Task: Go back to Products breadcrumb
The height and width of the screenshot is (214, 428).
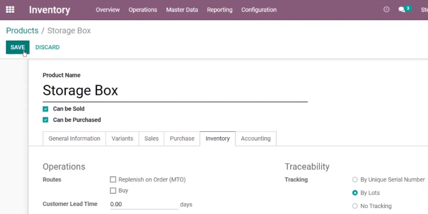Action: [x=22, y=31]
